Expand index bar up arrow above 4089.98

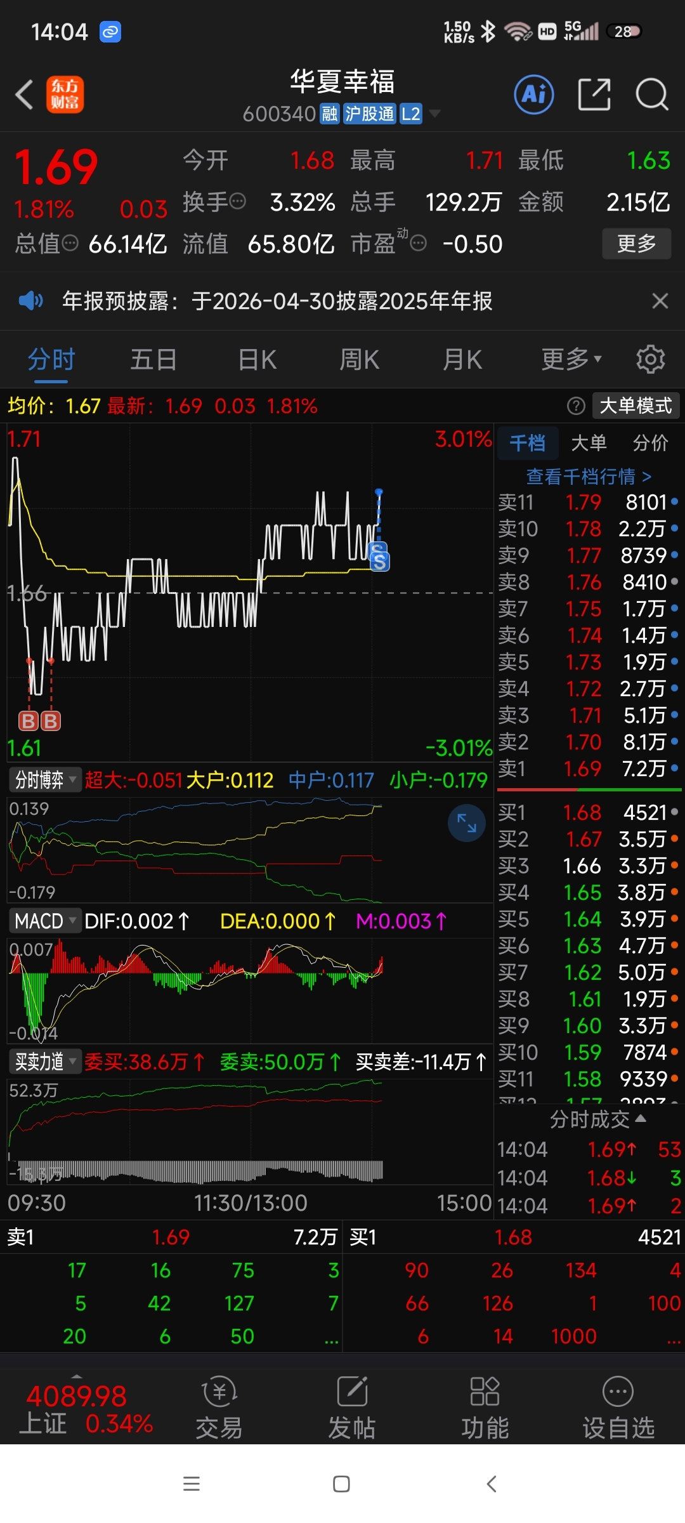pyautogui.click(x=77, y=1377)
